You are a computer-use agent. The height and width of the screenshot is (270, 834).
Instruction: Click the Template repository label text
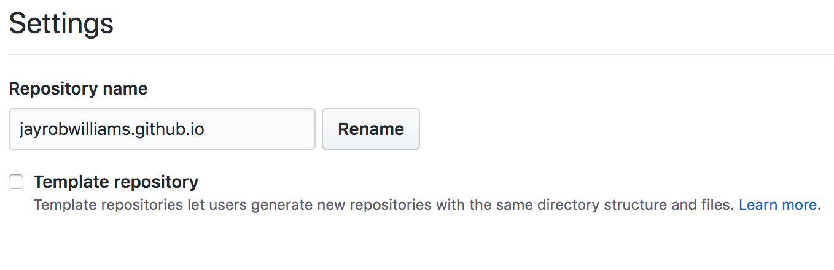click(115, 182)
